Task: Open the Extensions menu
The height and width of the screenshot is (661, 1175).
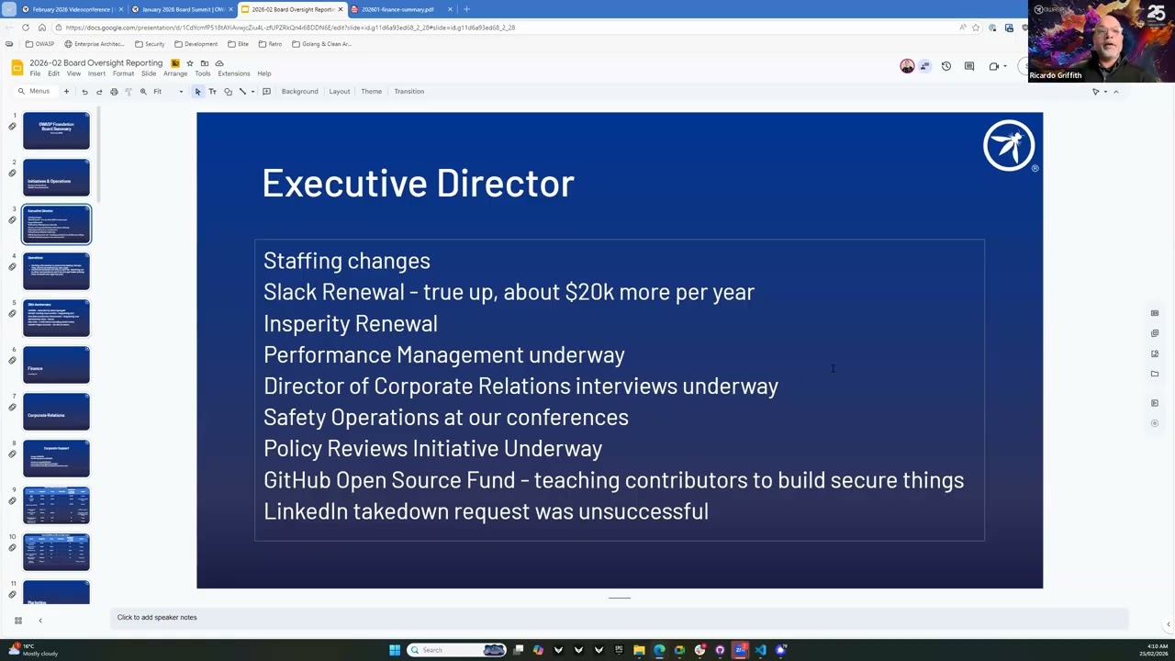Action: tap(234, 73)
